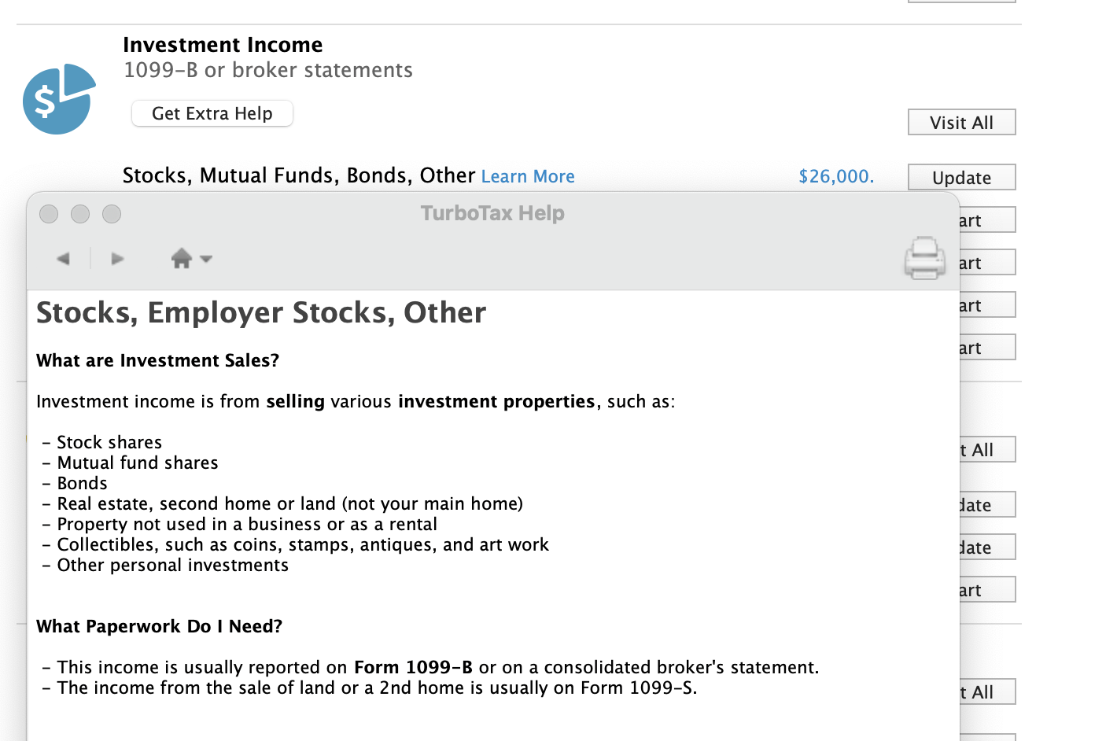Click the $26,000. amount link
Image resolution: width=1106 pixels, height=741 pixels.
(836, 176)
